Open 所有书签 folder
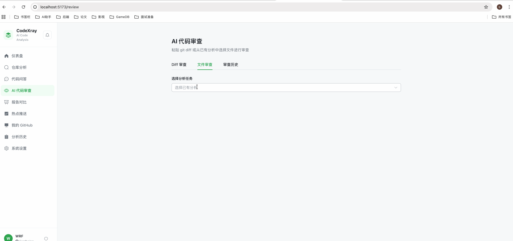This screenshot has width=513, height=241. [501, 17]
